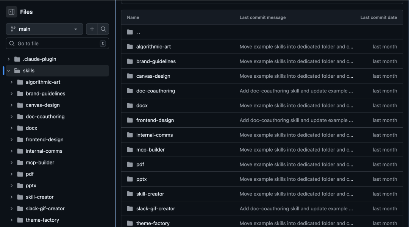The height and width of the screenshot is (227, 409).
Task: Click the folder icon for parent directory row
Action: click(130, 32)
